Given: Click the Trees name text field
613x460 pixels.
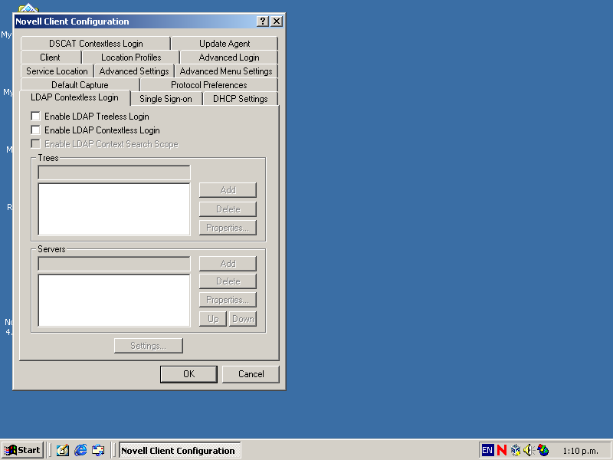Looking at the screenshot, I should click(x=114, y=172).
